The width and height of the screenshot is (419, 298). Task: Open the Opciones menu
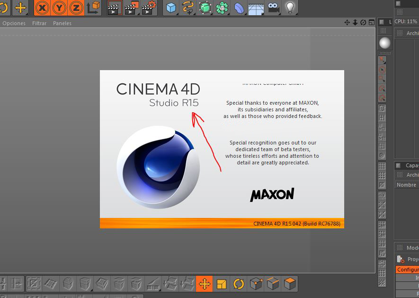coord(14,23)
